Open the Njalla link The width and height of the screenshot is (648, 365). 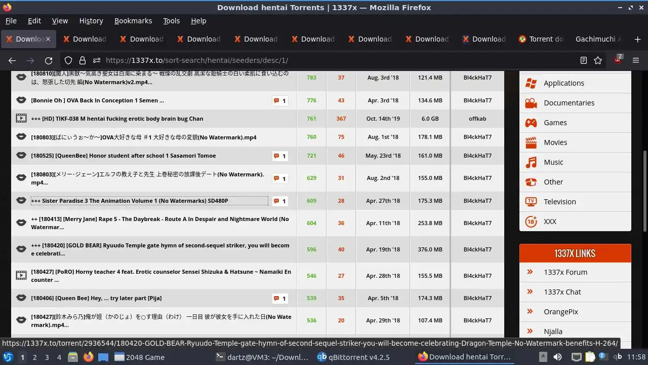(x=553, y=332)
